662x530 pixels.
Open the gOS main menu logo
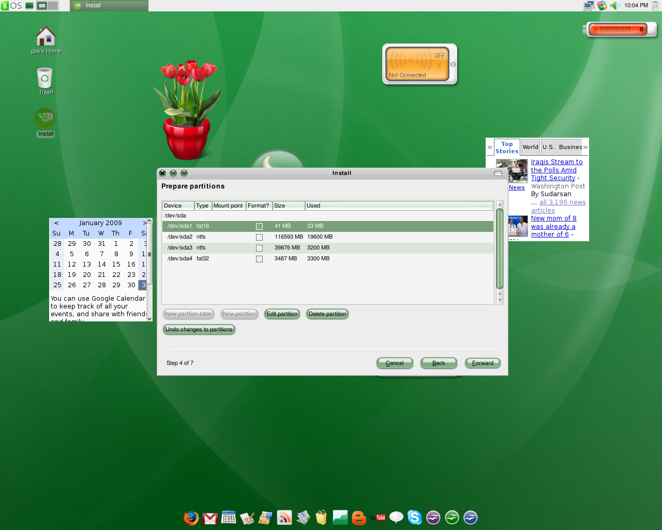pyautogui.click(x=11, y=6)
